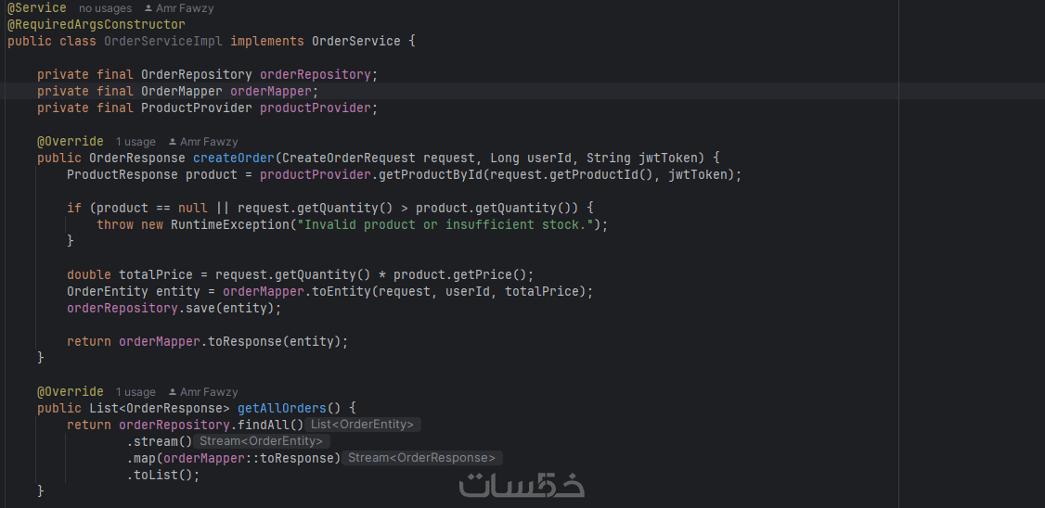
Task: Click the null keyword in the if condition
Action: 193,208
